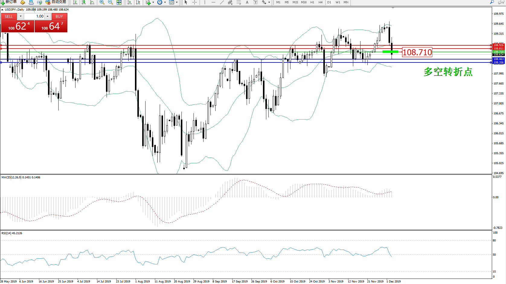Toggle chart auto scroll
The width and height of the screenshot is (506, 284).
130,2
